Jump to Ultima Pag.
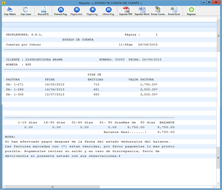The image size is (222, 190). tap(108, 11)
